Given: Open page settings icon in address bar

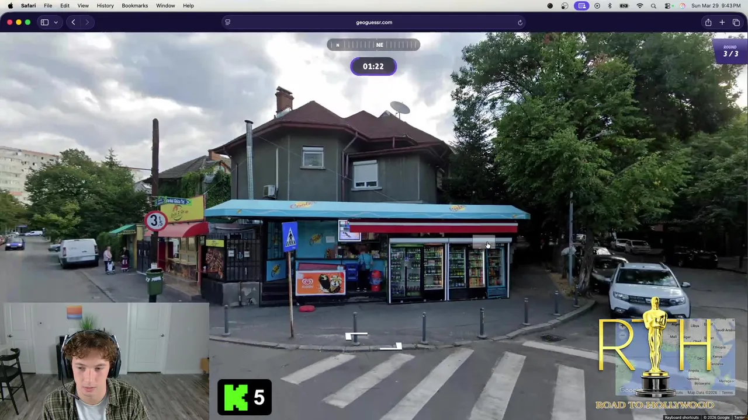Looking at the screenshot, I should pos(228,22).
